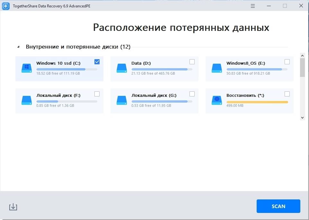
Task: Open the hamburger menu in the title bar
Action: [x=253, y=6]
